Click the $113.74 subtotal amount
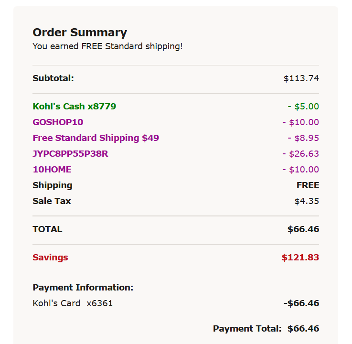Image resolution: width=352 pixels, height=344 pixels. coord(301,78)
